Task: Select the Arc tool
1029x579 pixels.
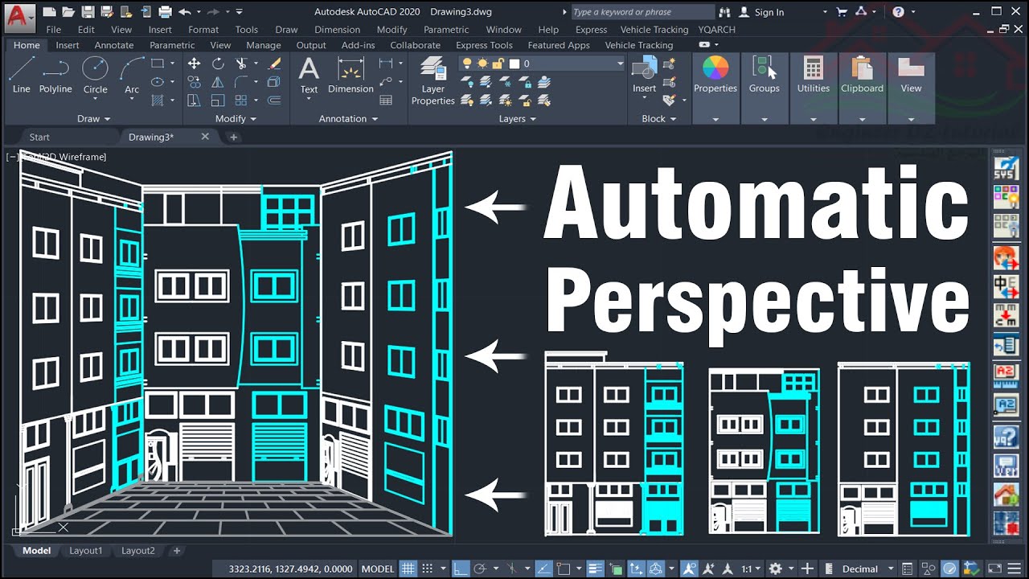Action: coord(132,75)
